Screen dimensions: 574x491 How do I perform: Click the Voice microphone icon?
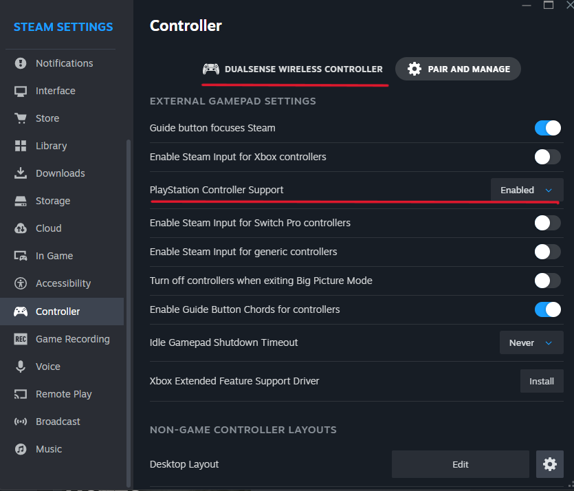(21, 367)
